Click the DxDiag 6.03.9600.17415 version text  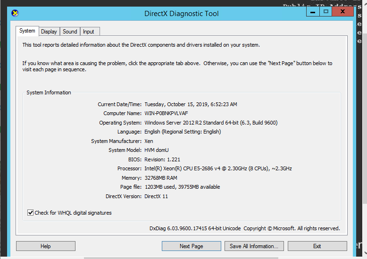click(195, 228)
